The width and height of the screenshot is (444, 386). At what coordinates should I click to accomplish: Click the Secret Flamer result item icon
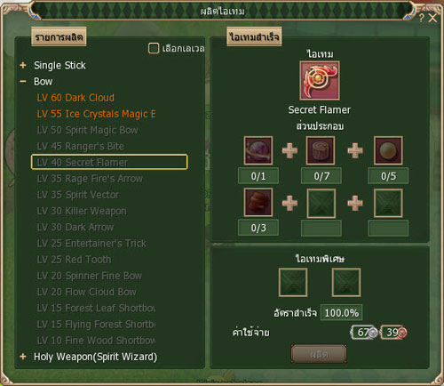coord(320,81)
